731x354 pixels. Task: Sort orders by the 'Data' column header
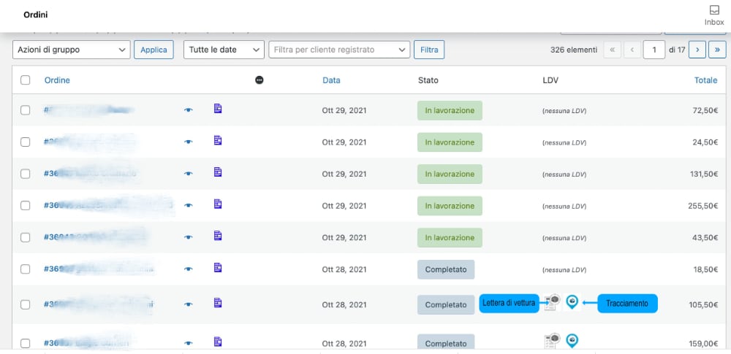(331, 80)
